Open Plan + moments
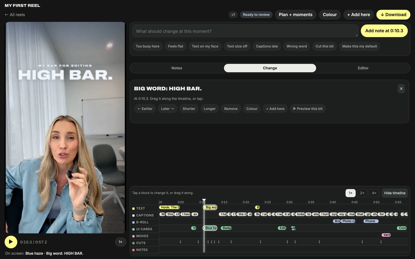The width and height of the screenshot is (415, 259). click(295, 15)
